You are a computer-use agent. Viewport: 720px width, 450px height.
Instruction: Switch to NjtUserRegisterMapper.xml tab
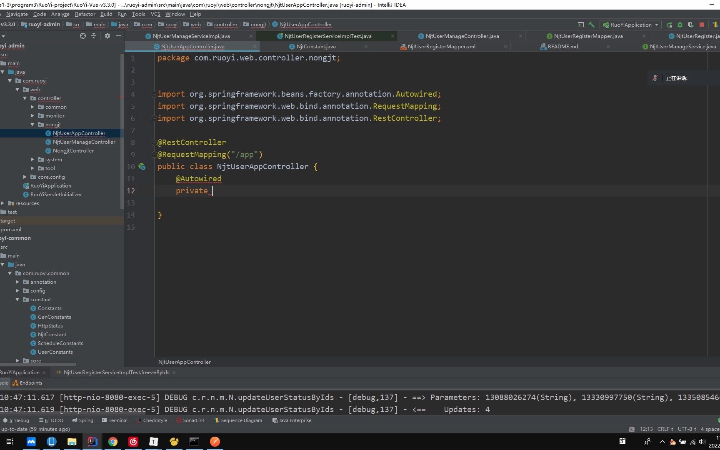pos(441,47)
